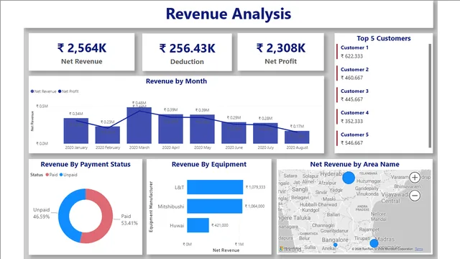
Task: Select the 2020 January revenue bar
Action: [x=76, y=131]
